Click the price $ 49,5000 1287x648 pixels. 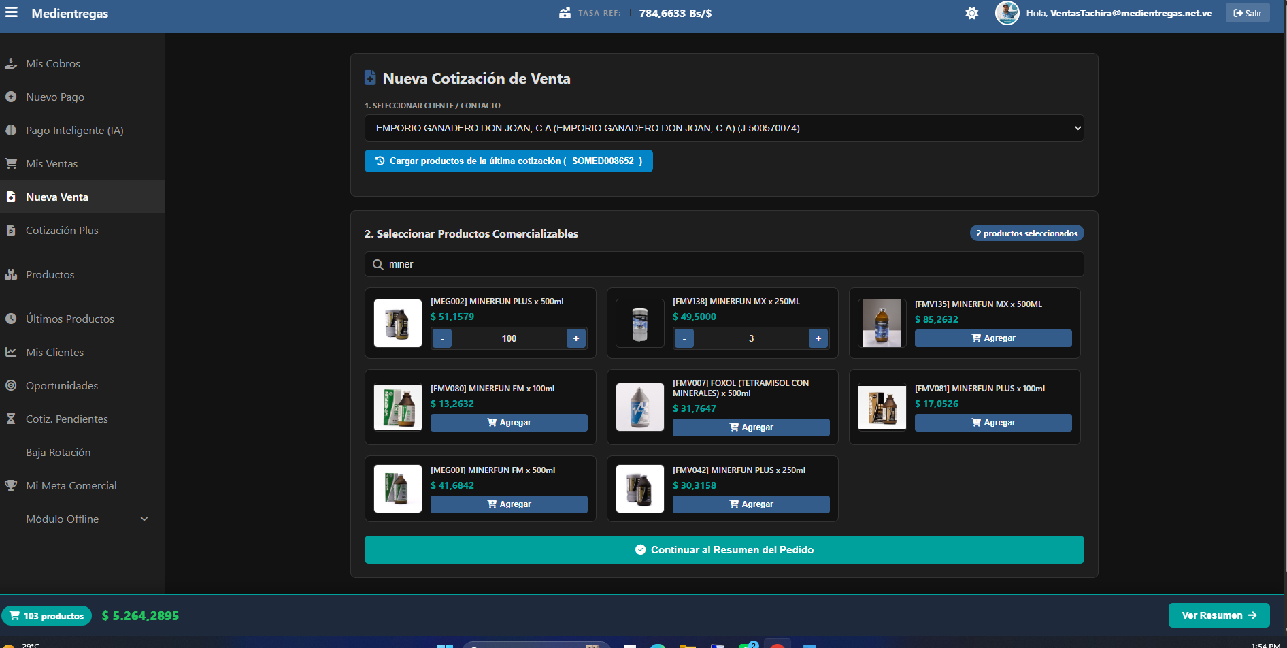(x=695, y=317)
